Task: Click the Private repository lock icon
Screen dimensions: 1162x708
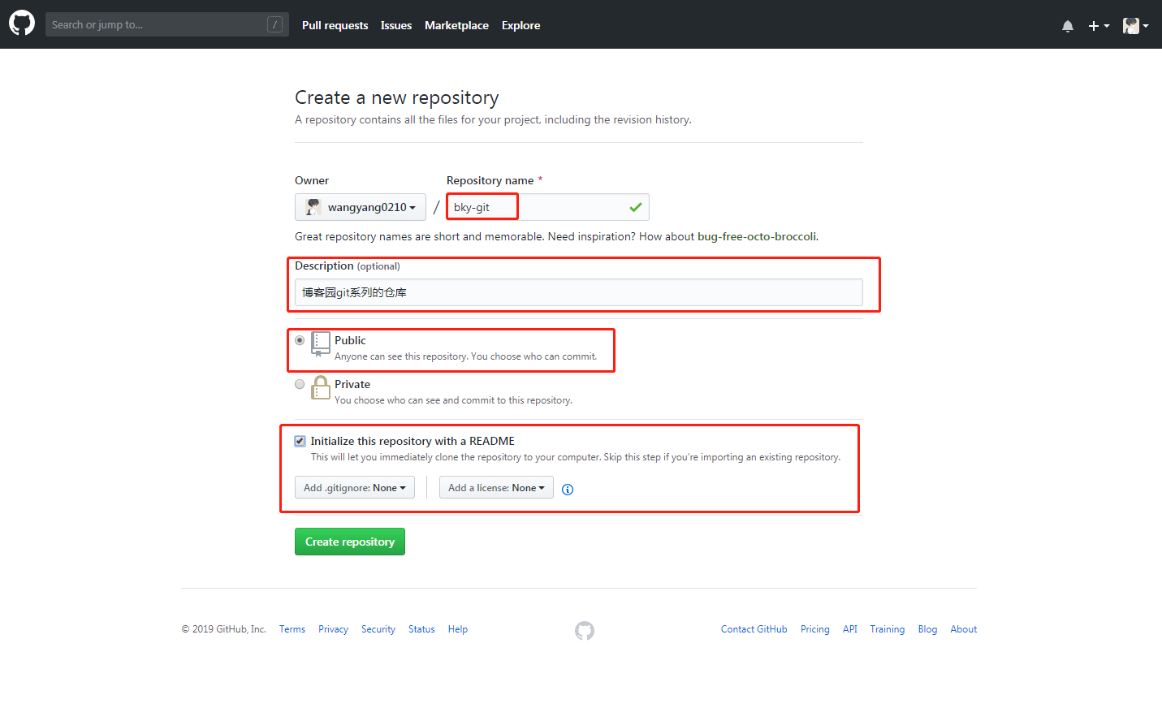Action: [x=321, y=387]
